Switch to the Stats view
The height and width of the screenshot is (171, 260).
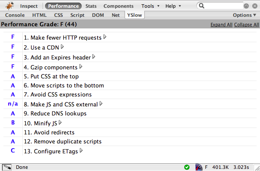91,6
